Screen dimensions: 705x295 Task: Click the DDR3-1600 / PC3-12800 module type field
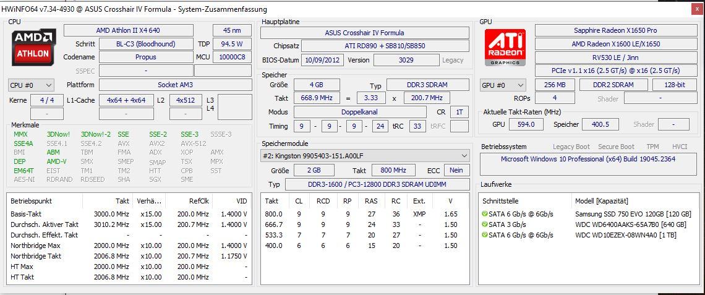click(377, 184)
